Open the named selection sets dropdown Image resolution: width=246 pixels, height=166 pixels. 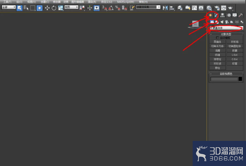coord(148,7)
